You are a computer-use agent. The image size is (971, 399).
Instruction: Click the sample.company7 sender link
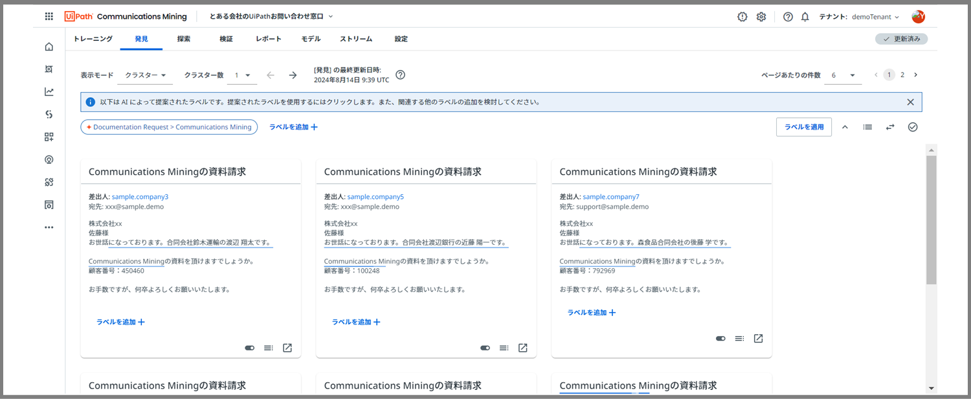tap(611, 196)
